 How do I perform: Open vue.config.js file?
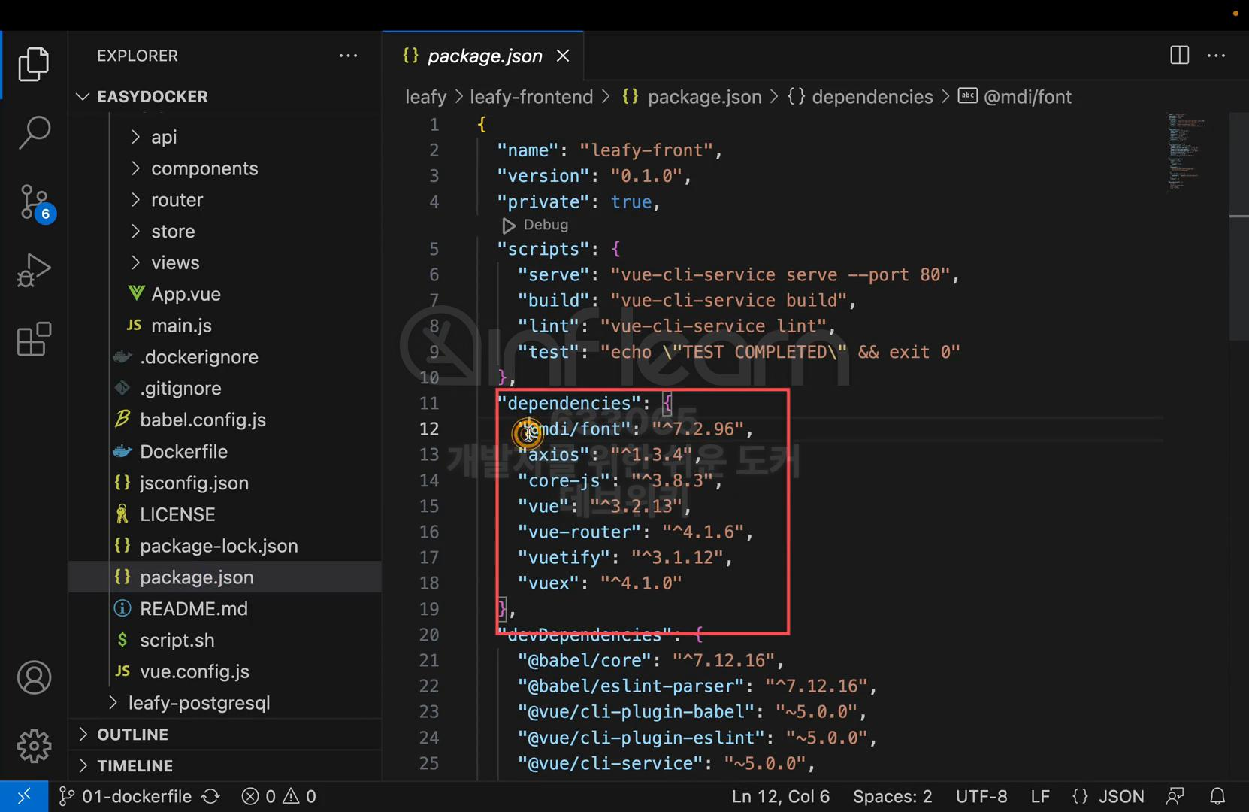[x=225, y=672]
